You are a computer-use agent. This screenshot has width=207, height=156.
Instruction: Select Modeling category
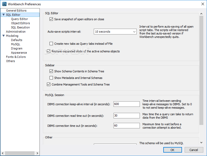coord(12,36)
